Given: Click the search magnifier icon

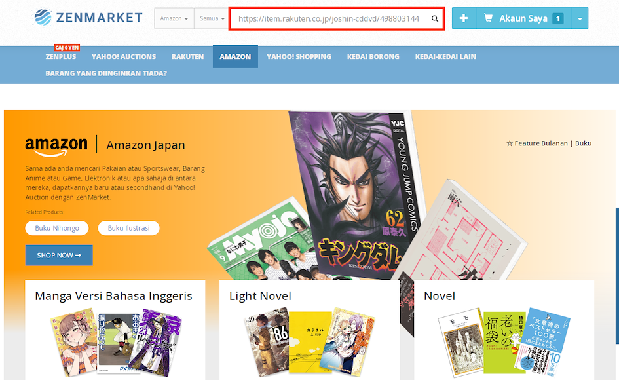Looking at the screenshot, I should coord(435,18).
